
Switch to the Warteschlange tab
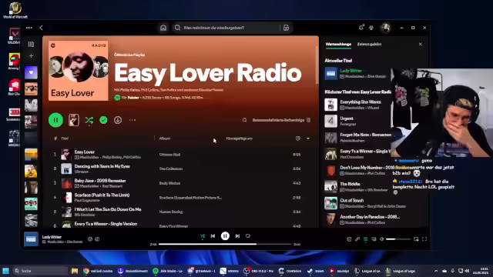pyautogui.click(x=338, y=45)
